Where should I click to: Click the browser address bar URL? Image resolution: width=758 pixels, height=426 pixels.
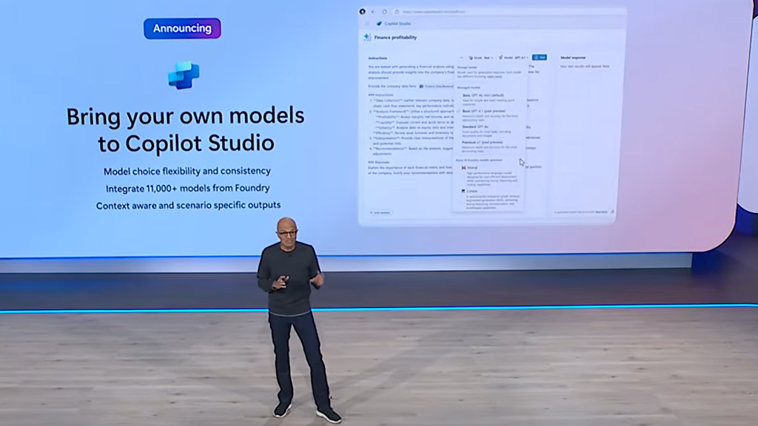434,12
